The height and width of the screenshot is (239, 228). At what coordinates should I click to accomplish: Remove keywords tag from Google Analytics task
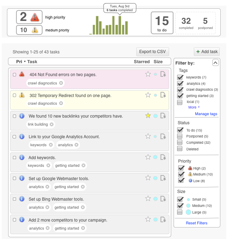51,145
